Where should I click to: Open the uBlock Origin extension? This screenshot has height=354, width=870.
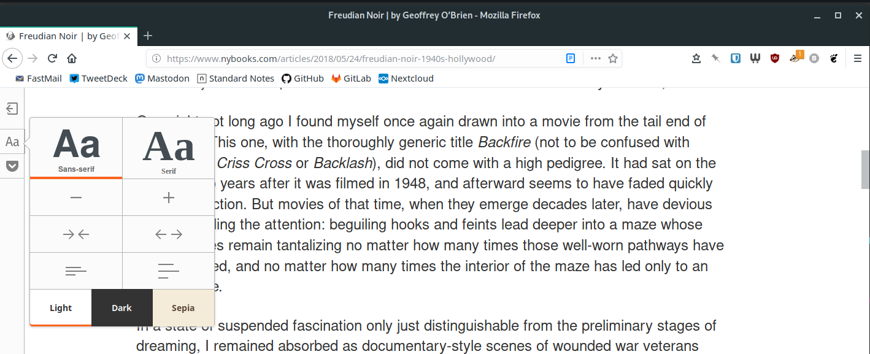774,58
